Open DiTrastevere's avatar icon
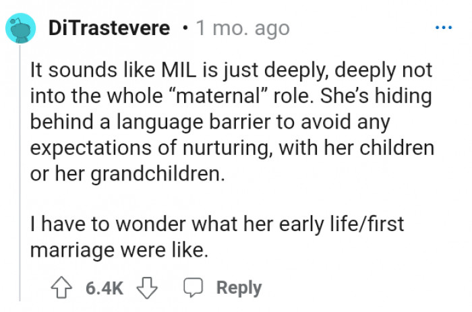This screenshot has height=312, width=472. point(21,29)
